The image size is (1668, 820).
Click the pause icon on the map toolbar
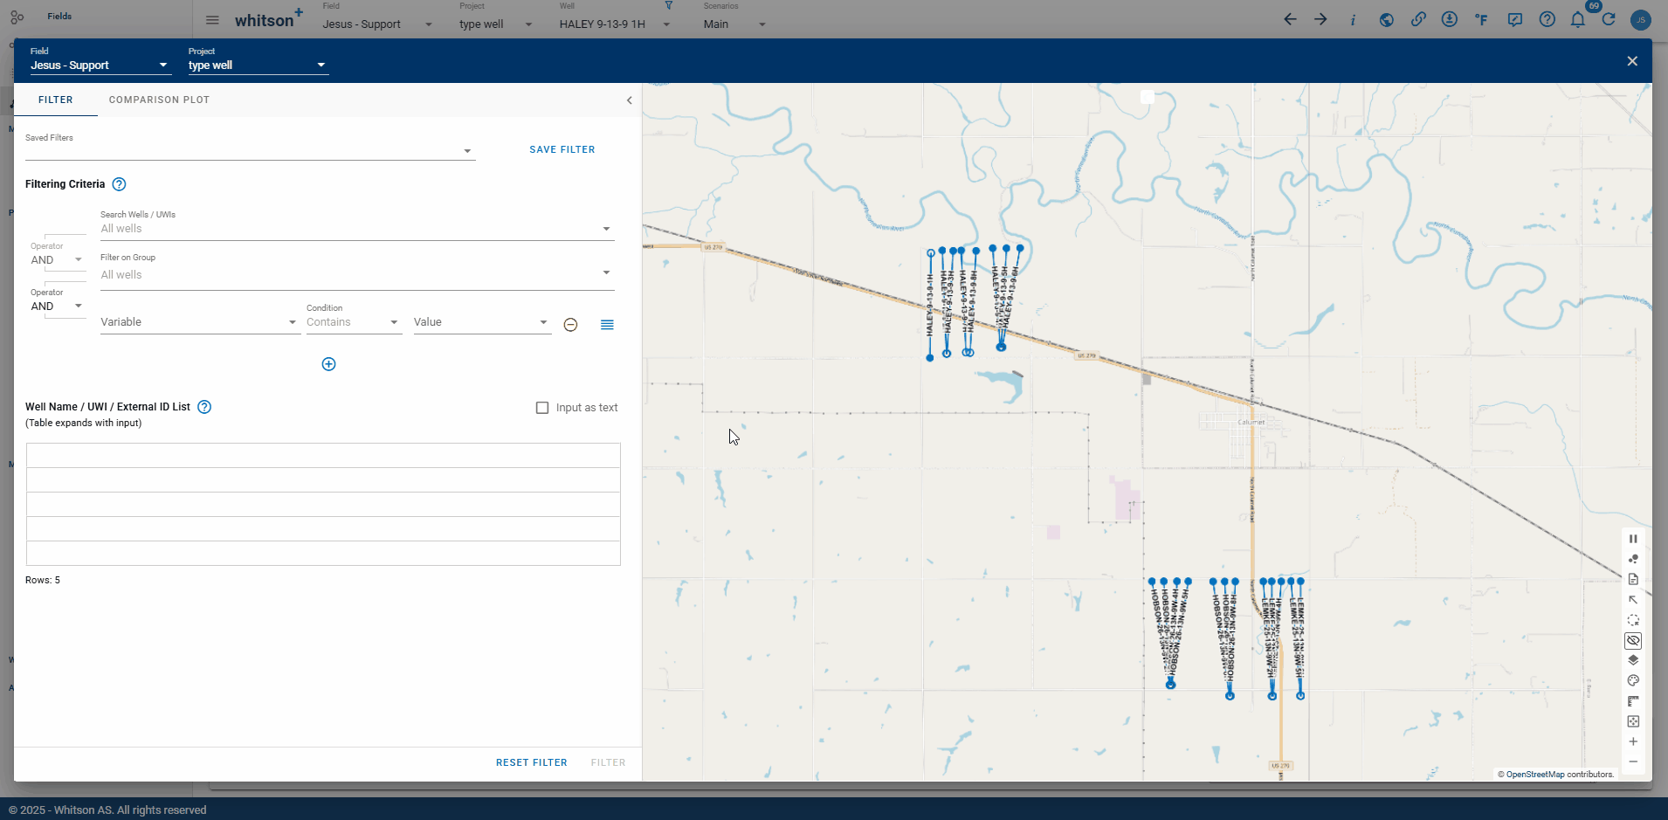pyautogui.click(x=1633, y=539)
